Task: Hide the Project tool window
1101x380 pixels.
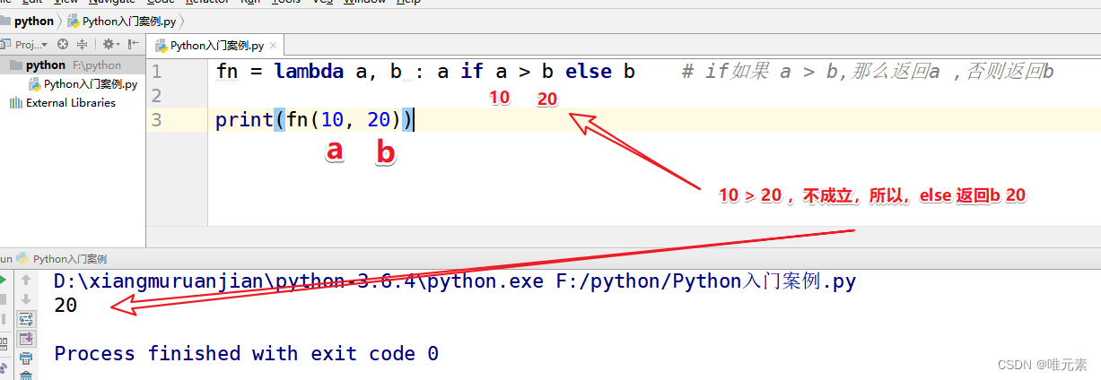Action: (134, 44)
